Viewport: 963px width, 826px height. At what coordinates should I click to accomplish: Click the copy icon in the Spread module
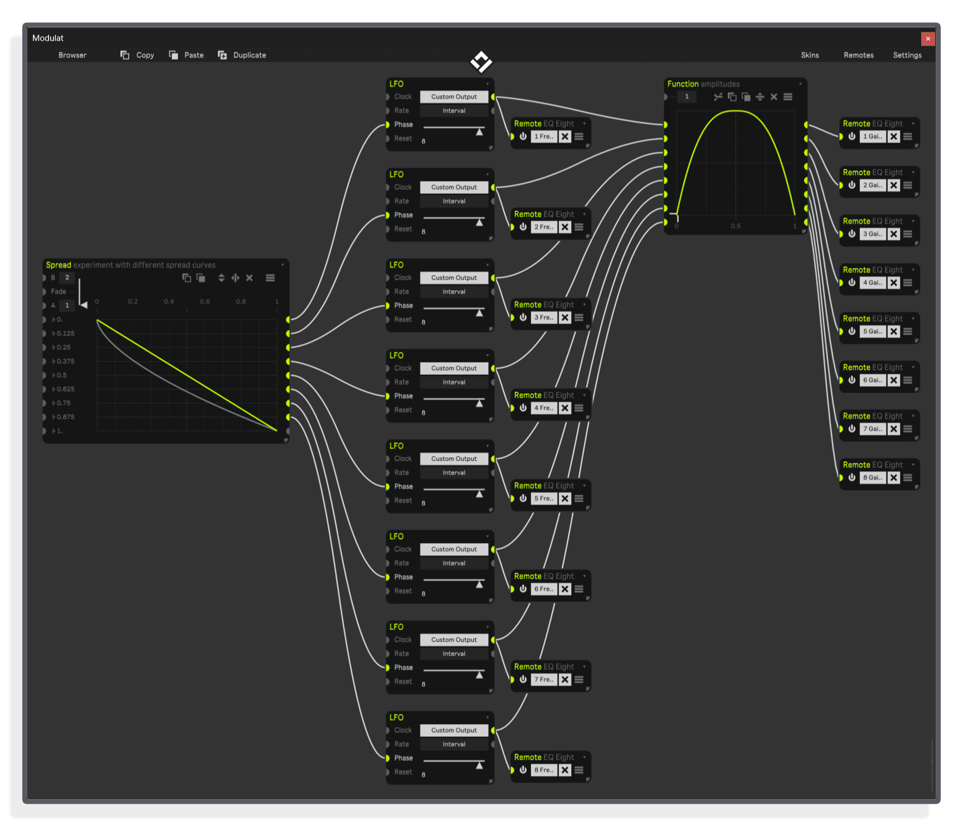coord(187,278)
